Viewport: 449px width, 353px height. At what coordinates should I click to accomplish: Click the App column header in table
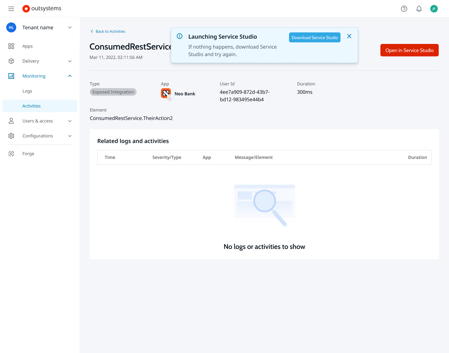pyautogui.click(x=207, y=157)
